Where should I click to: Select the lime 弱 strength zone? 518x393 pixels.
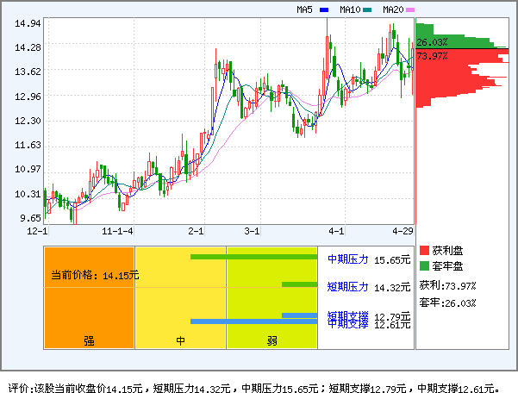click(271, 297)
